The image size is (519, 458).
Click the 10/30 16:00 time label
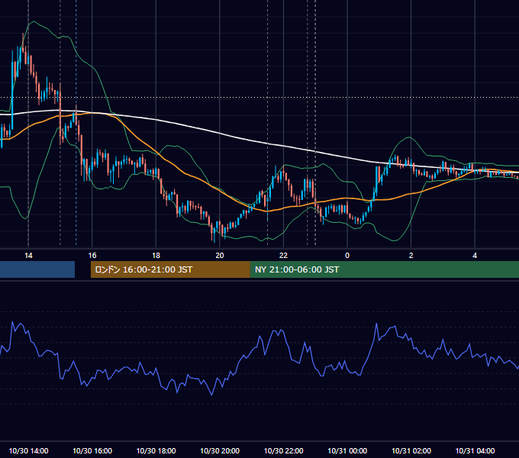tap(92, 450)
